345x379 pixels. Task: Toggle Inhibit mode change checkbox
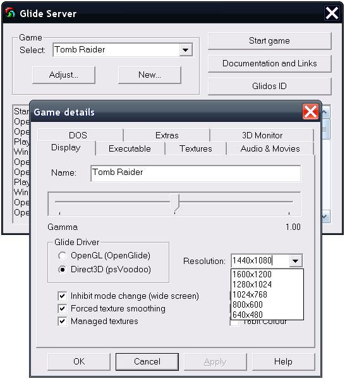click(63, 296)
